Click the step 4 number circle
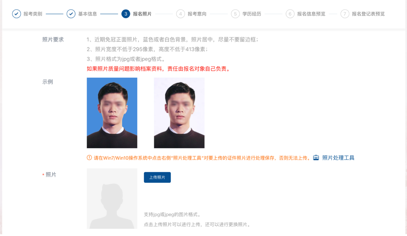This screenshot has height=236, width=407. tap(181, 14)
